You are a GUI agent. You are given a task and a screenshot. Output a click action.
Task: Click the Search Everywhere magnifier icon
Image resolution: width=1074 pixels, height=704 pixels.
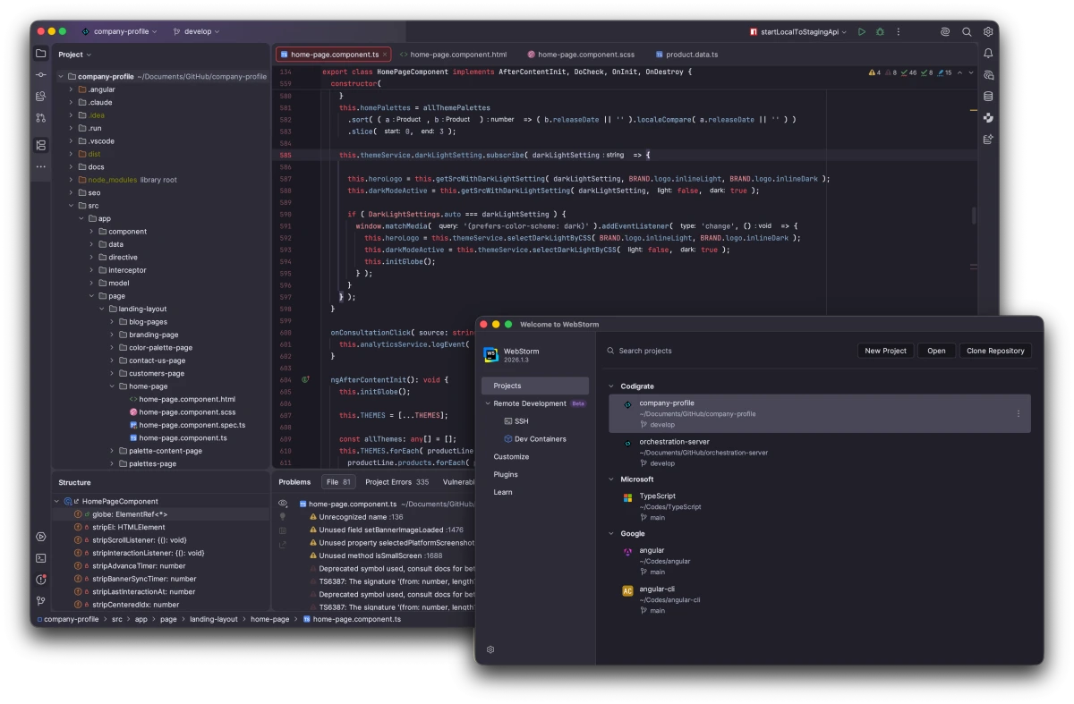(967, 31)
